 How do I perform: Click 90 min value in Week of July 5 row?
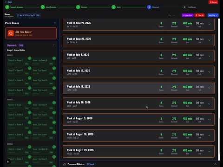pyautogui.click(x=200, y=55)
